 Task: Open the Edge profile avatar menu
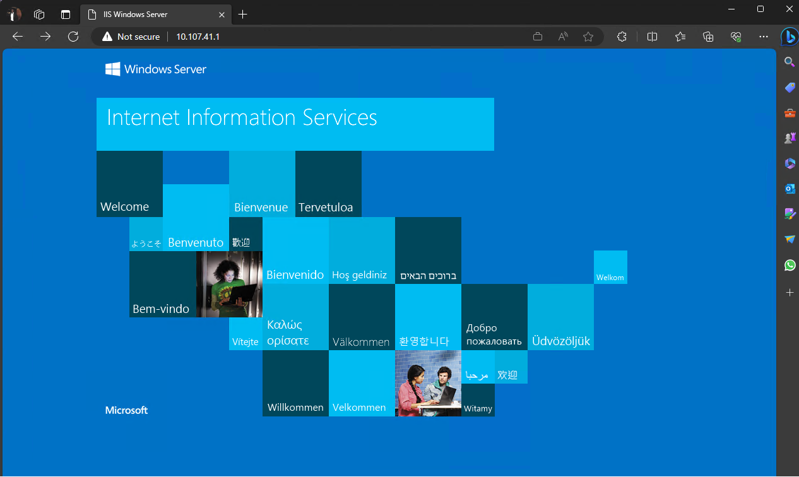point(14,14)
